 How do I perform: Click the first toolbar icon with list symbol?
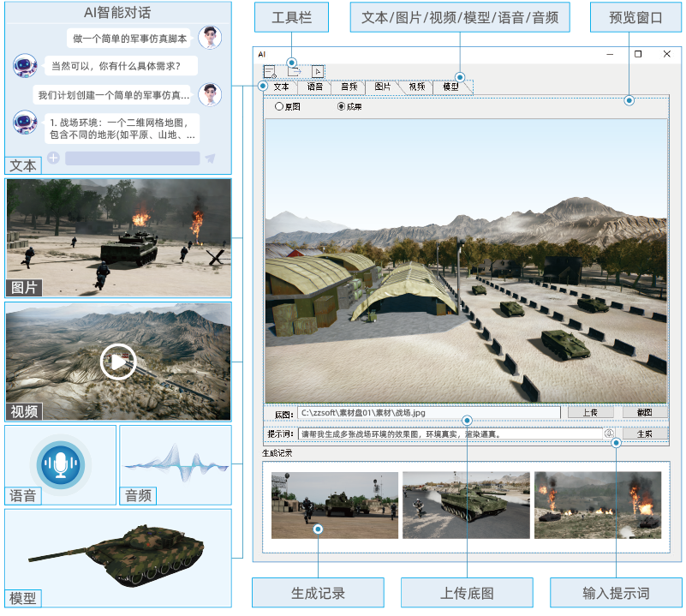271,72
